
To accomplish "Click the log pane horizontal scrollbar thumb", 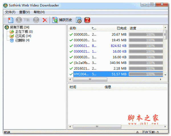I will [97, 127].
